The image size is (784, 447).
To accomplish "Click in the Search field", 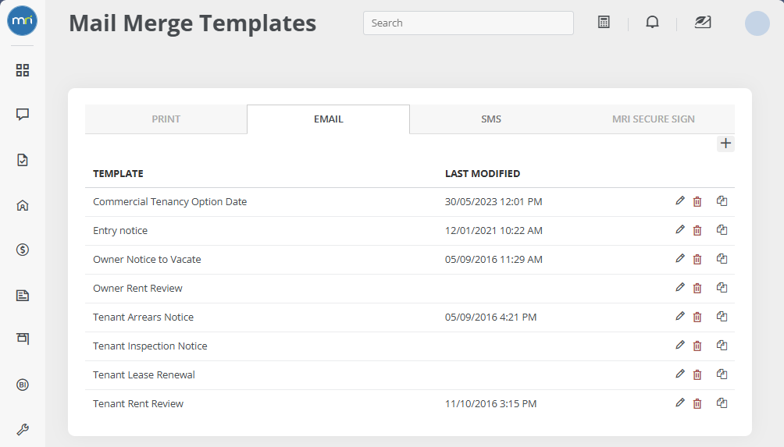I will [x=469, y=23].
